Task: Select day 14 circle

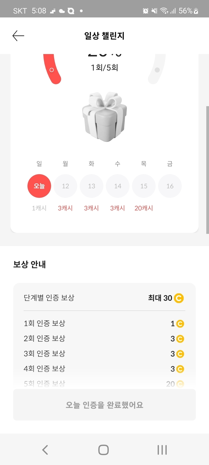Action: point(118,186)
